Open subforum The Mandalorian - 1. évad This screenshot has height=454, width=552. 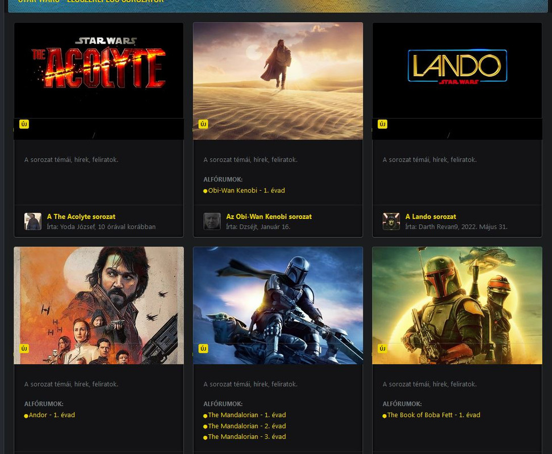(247, 415)
